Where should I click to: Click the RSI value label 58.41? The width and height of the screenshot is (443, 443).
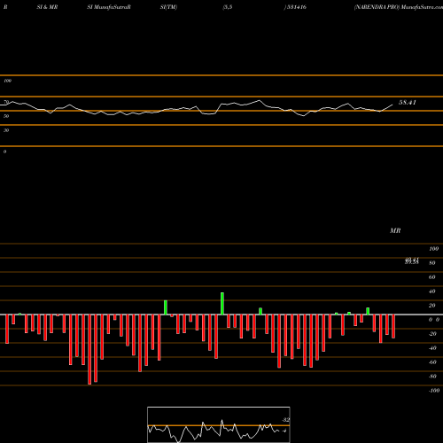(x=408, y=103)
